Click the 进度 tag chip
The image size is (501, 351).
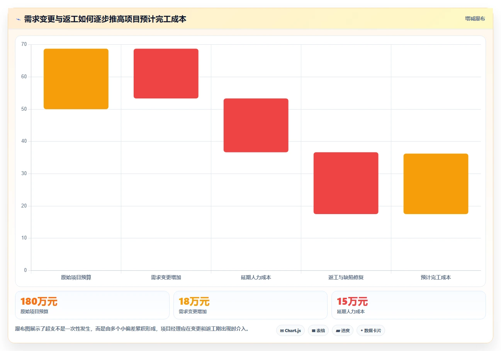coord(343,331)
